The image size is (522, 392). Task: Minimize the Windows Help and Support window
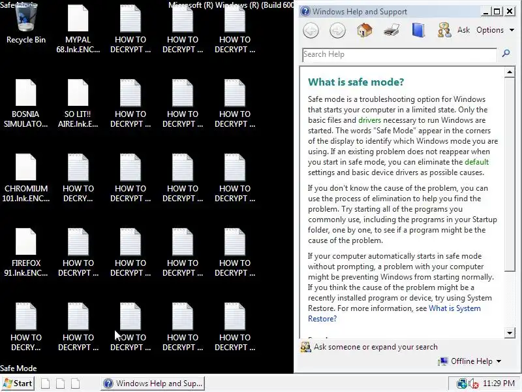click(x=485, y=12)
